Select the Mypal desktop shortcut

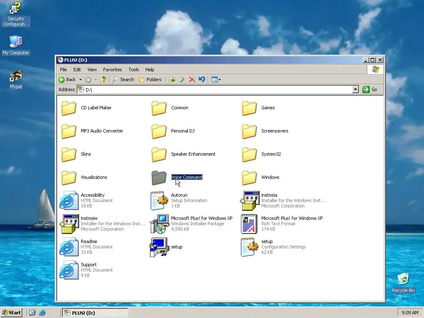[16, 79]
